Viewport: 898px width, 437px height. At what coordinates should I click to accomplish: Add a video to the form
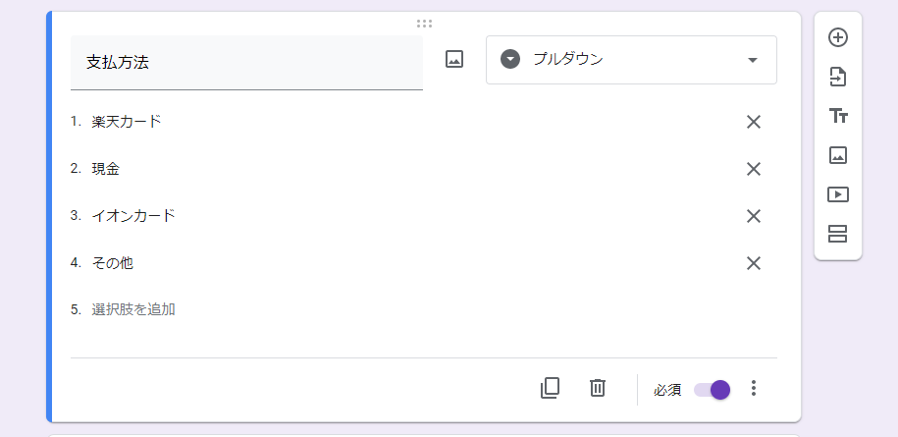(x=837, y=194)
